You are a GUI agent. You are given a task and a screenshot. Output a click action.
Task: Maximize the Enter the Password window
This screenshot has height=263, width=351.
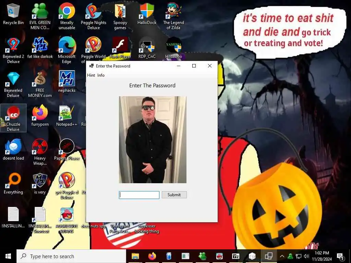click(x=194, y=66)
